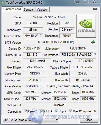Click the bus interface question mark icon
The height and width of the screenshot is (125, 101).
click(x=95, y=55)
